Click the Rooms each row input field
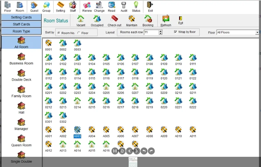The height and width of the screenshot is (167, 261). (151, 32)
